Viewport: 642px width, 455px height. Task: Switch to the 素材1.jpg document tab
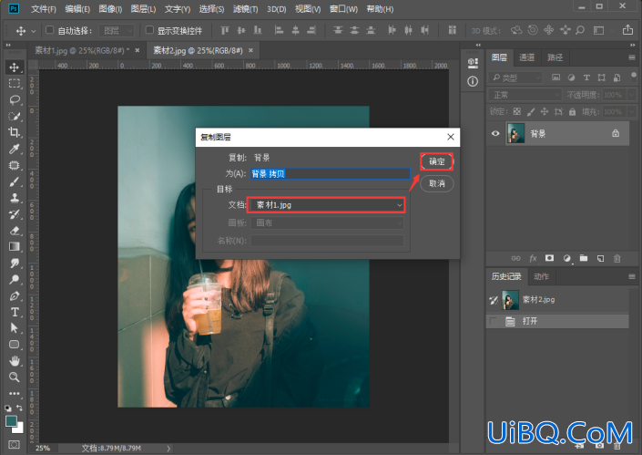[82, 50]
